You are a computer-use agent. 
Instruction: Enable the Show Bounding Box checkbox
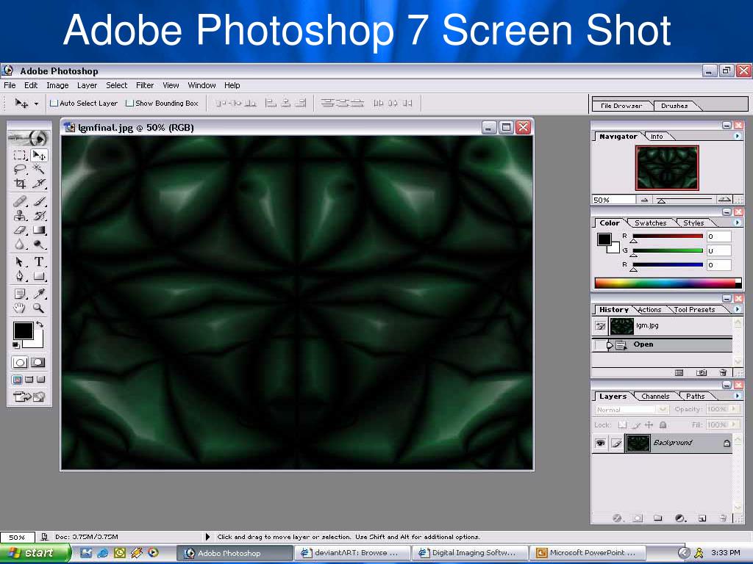(129, 103)
